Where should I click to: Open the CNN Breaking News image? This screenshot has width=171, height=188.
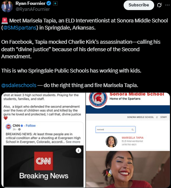click(x=43, y=166)
